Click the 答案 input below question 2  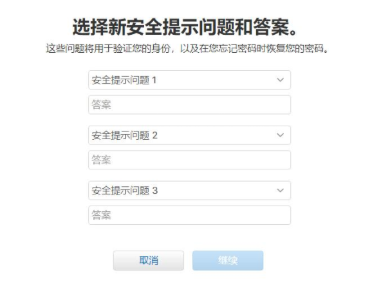(189, 160)
